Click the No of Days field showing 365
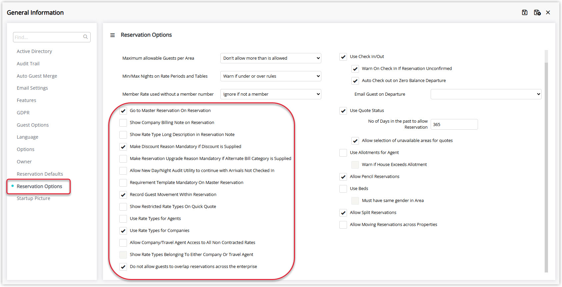Viewport: 562px width, 287px height. pos(454,124)
